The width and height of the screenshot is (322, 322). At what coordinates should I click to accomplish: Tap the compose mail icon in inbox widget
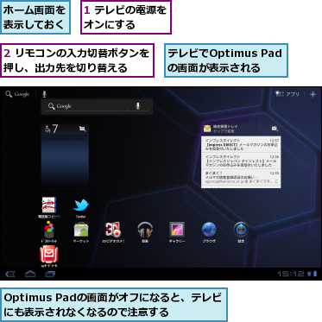coord(275,129)
